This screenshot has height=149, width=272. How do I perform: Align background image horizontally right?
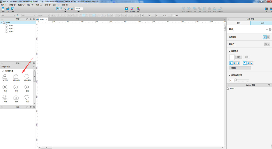tap(238, 63)
